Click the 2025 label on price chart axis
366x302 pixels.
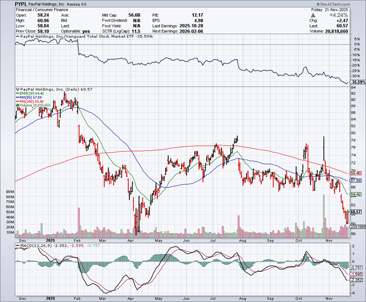pyautogui.click(x=50, y=240)
